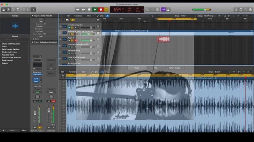Expand the Track inspector disclosure triangle
The width and height of the screenshot is (254, 142).
pos(33,42)
